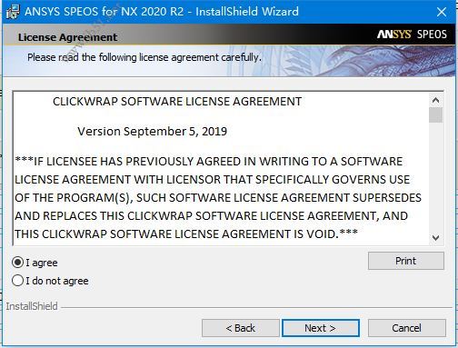Image resolution: width=458 pixels, height=348 pixels.
Task: Click inside the license agreement text box
Action: point(221,168)
